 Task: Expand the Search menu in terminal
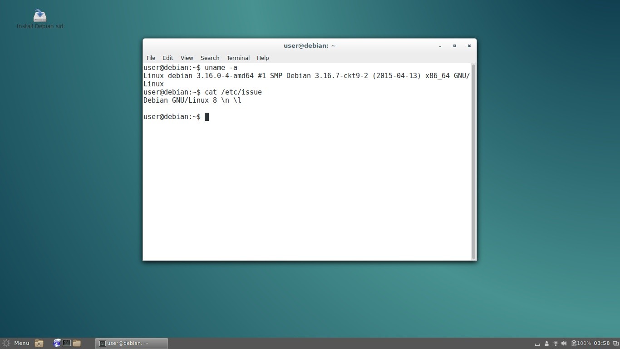210,58
